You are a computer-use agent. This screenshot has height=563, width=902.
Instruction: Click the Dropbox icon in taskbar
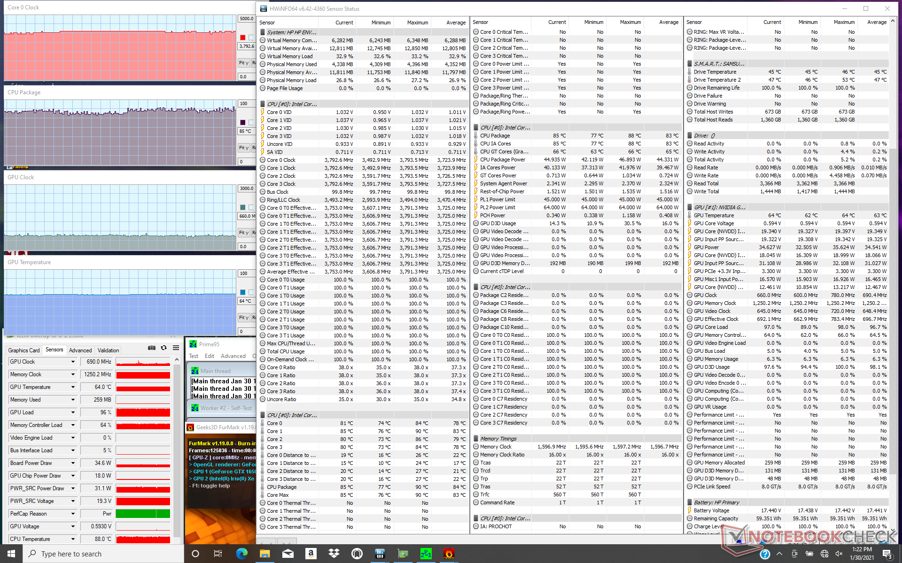pyautogui.click(x=334, y=554)
